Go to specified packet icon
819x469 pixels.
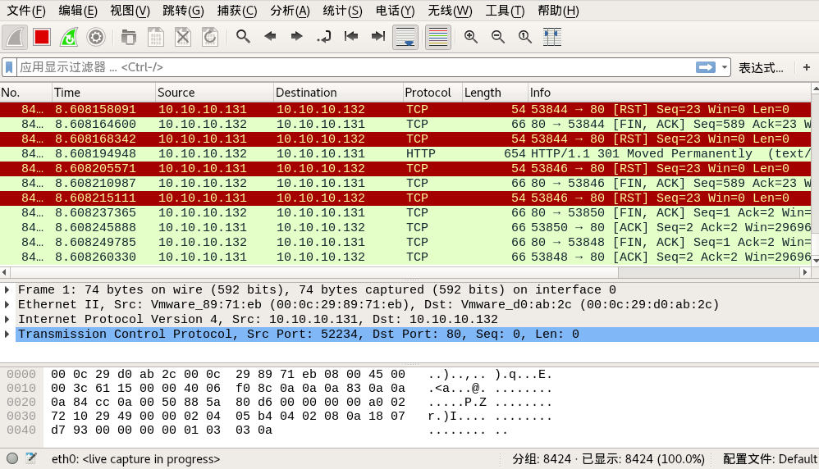point(324,37)
